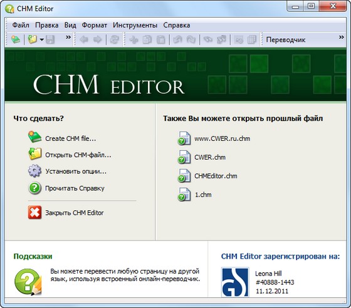Click the Insert image toolbar icon
The width and height of the screenshot is (351, 308).
pyautogui.click(x=238, y=40)
